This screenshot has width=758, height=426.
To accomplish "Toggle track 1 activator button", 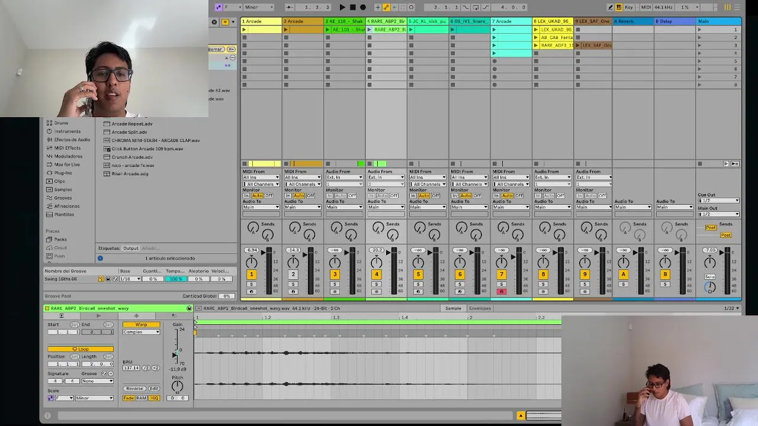I will click(x=251, y=274).
